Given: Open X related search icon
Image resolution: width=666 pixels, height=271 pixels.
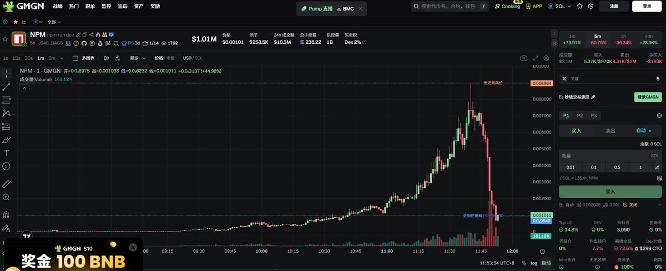Looking at the screenshot, I should coord(564,79).
